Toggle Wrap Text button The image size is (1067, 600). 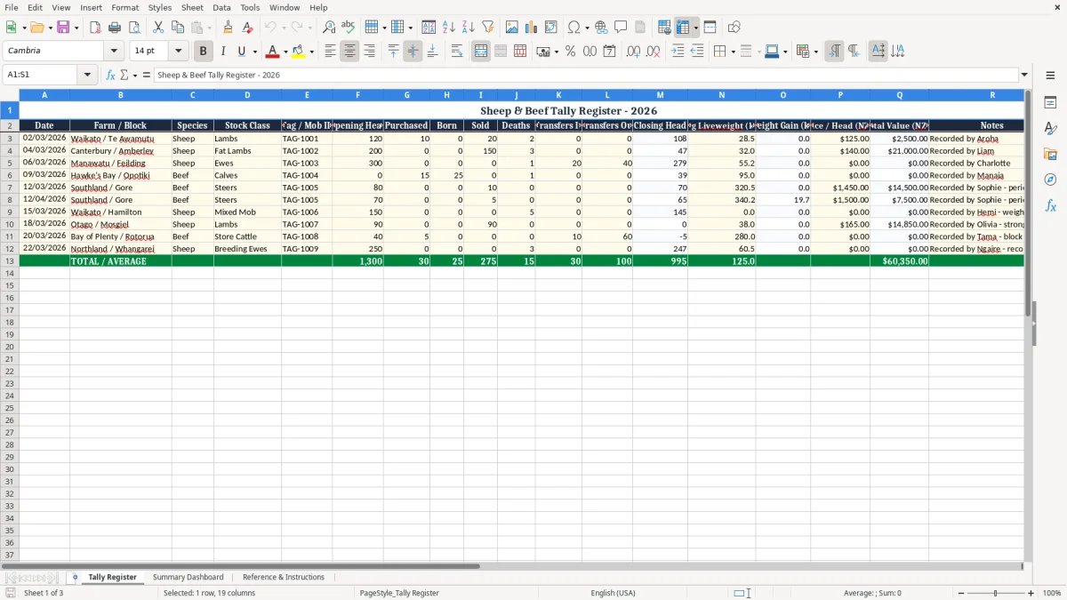click(x=457, y=52)
